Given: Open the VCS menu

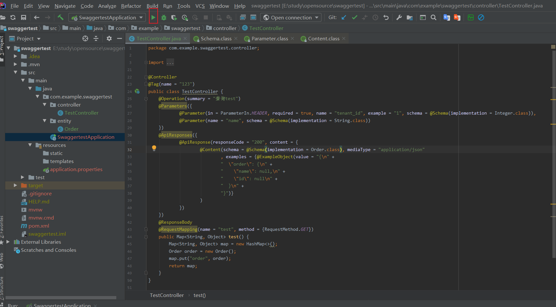Looking at the screenshot, I should click(x=200, y=6).
